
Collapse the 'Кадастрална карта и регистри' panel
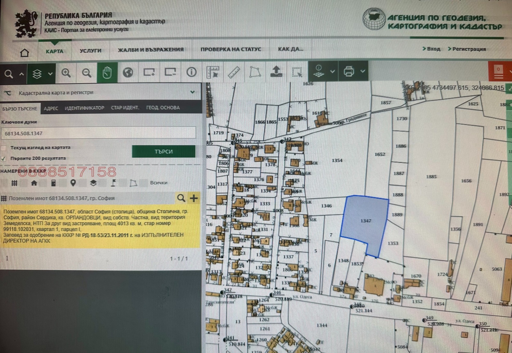[192, 92]
